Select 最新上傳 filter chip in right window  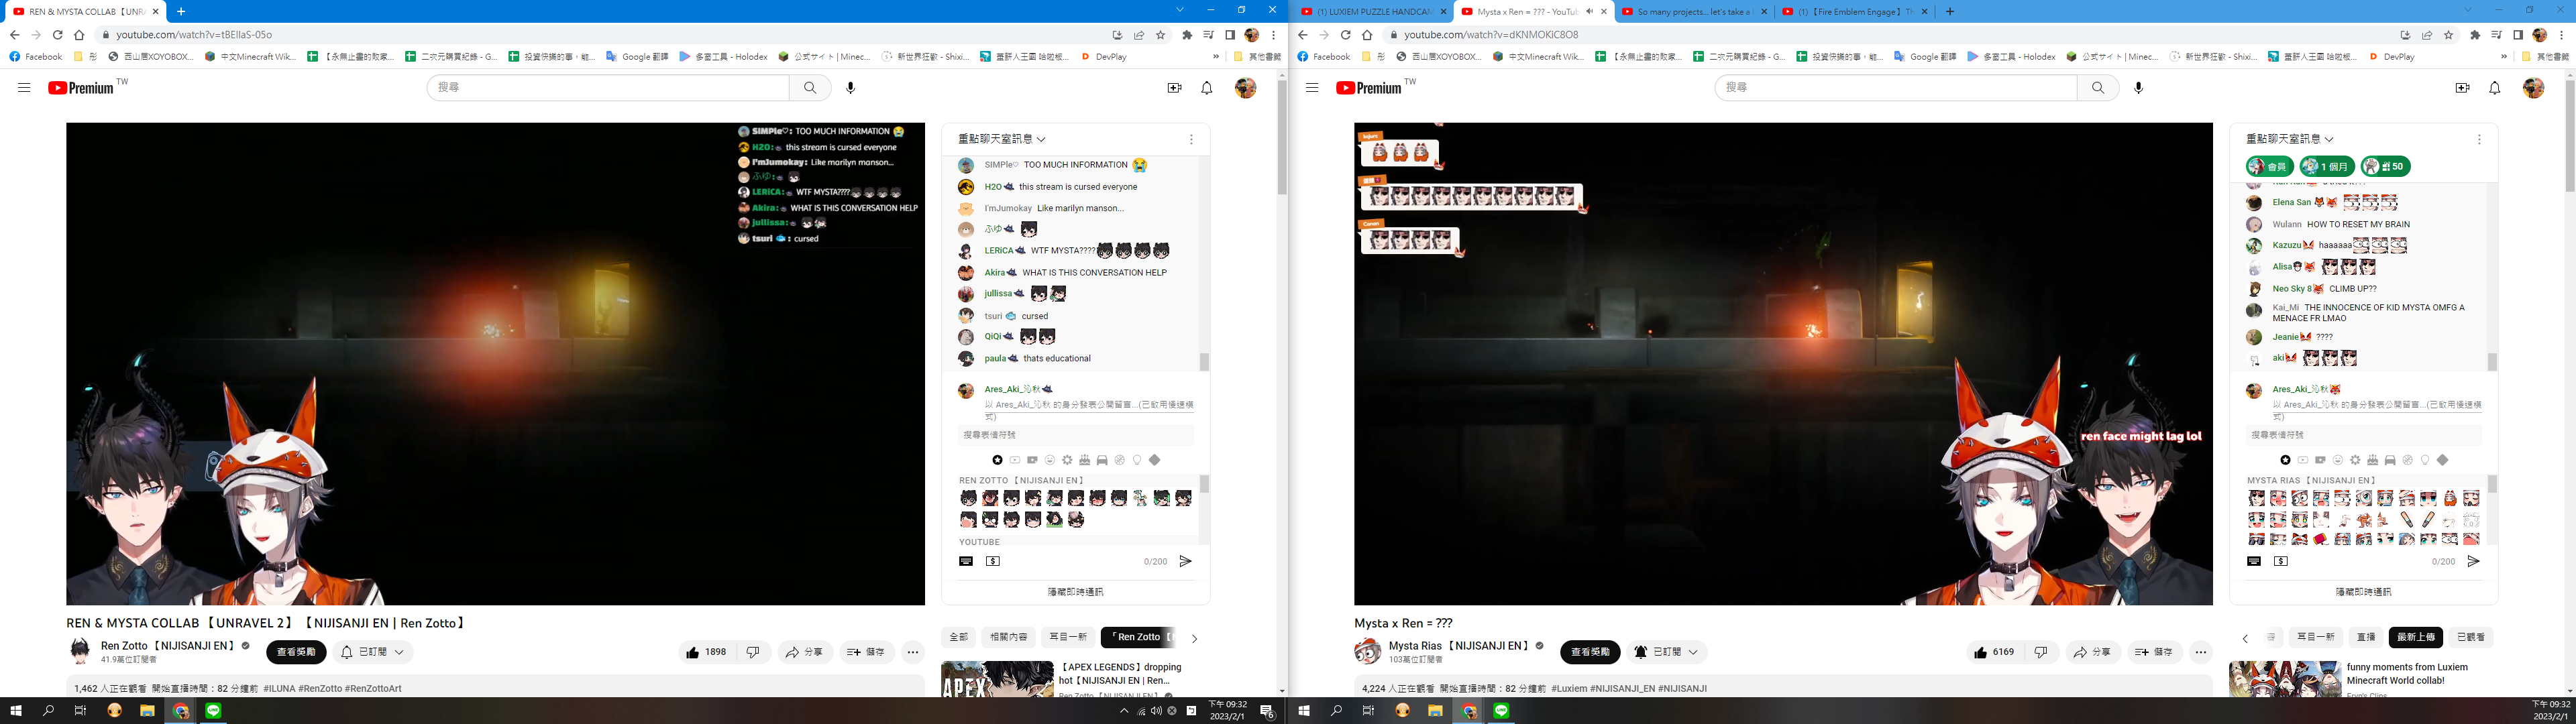(x=2416, y=637)
